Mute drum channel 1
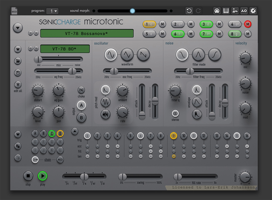Viewport: 272px width, 200px height. (163, 24)
